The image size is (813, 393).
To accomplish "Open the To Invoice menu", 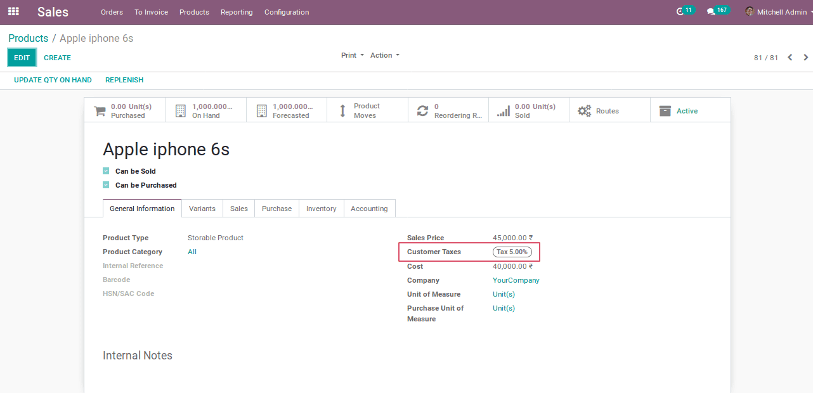I will [151, 12].
